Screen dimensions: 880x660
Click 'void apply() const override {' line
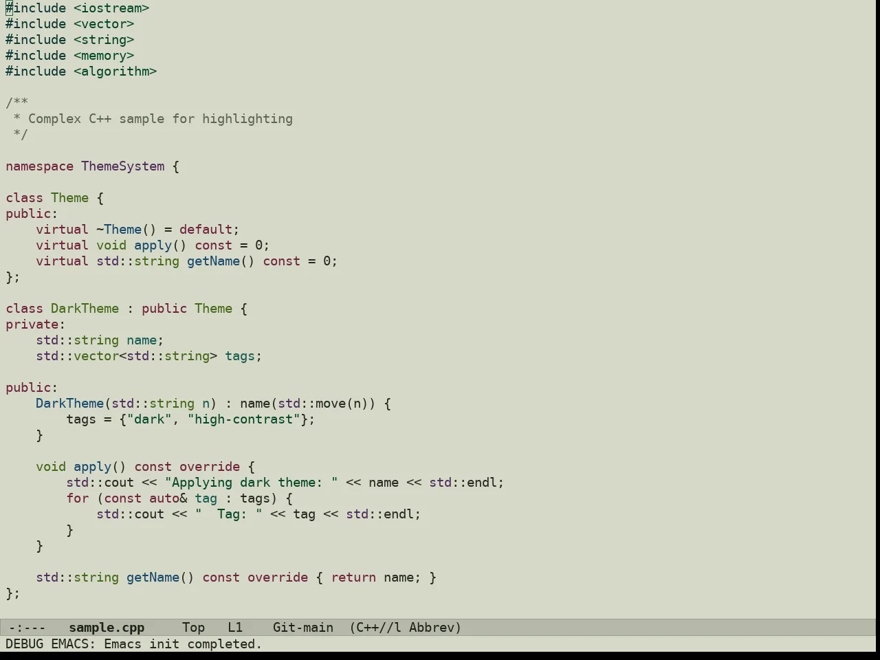pyautogui.click(x=145, y=467)
